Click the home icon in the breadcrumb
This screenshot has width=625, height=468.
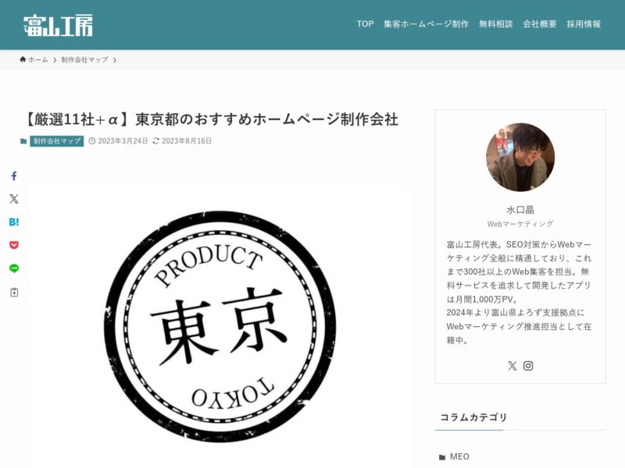pos(23,59)
